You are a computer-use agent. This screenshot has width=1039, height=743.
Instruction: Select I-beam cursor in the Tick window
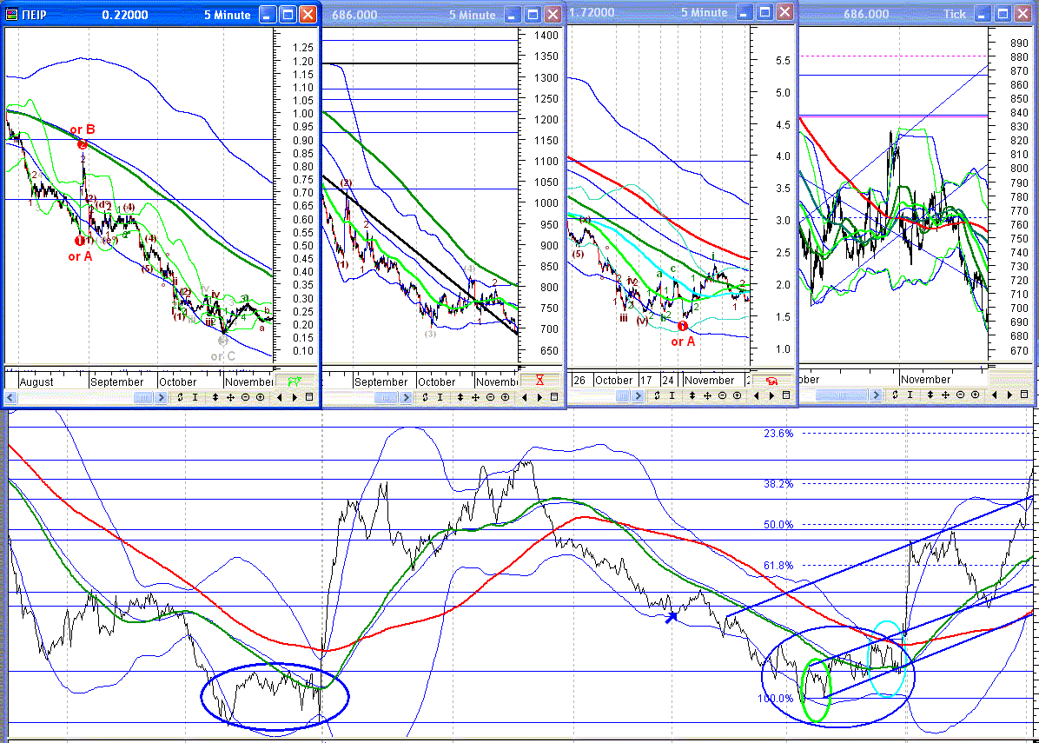910,395
